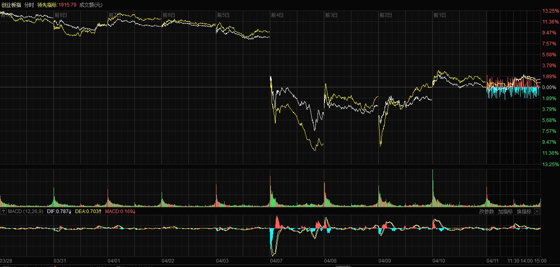Image resolution: width=560 pixels, height=267 pixels.
Task: Click the MACD (12,26,9) indicator name
Action: tap(25, 211)
